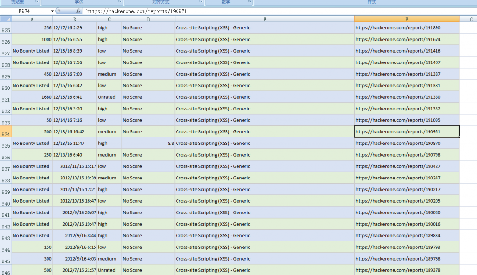
Task: Select the bounty cell with 256
Action: pos(32,27)
